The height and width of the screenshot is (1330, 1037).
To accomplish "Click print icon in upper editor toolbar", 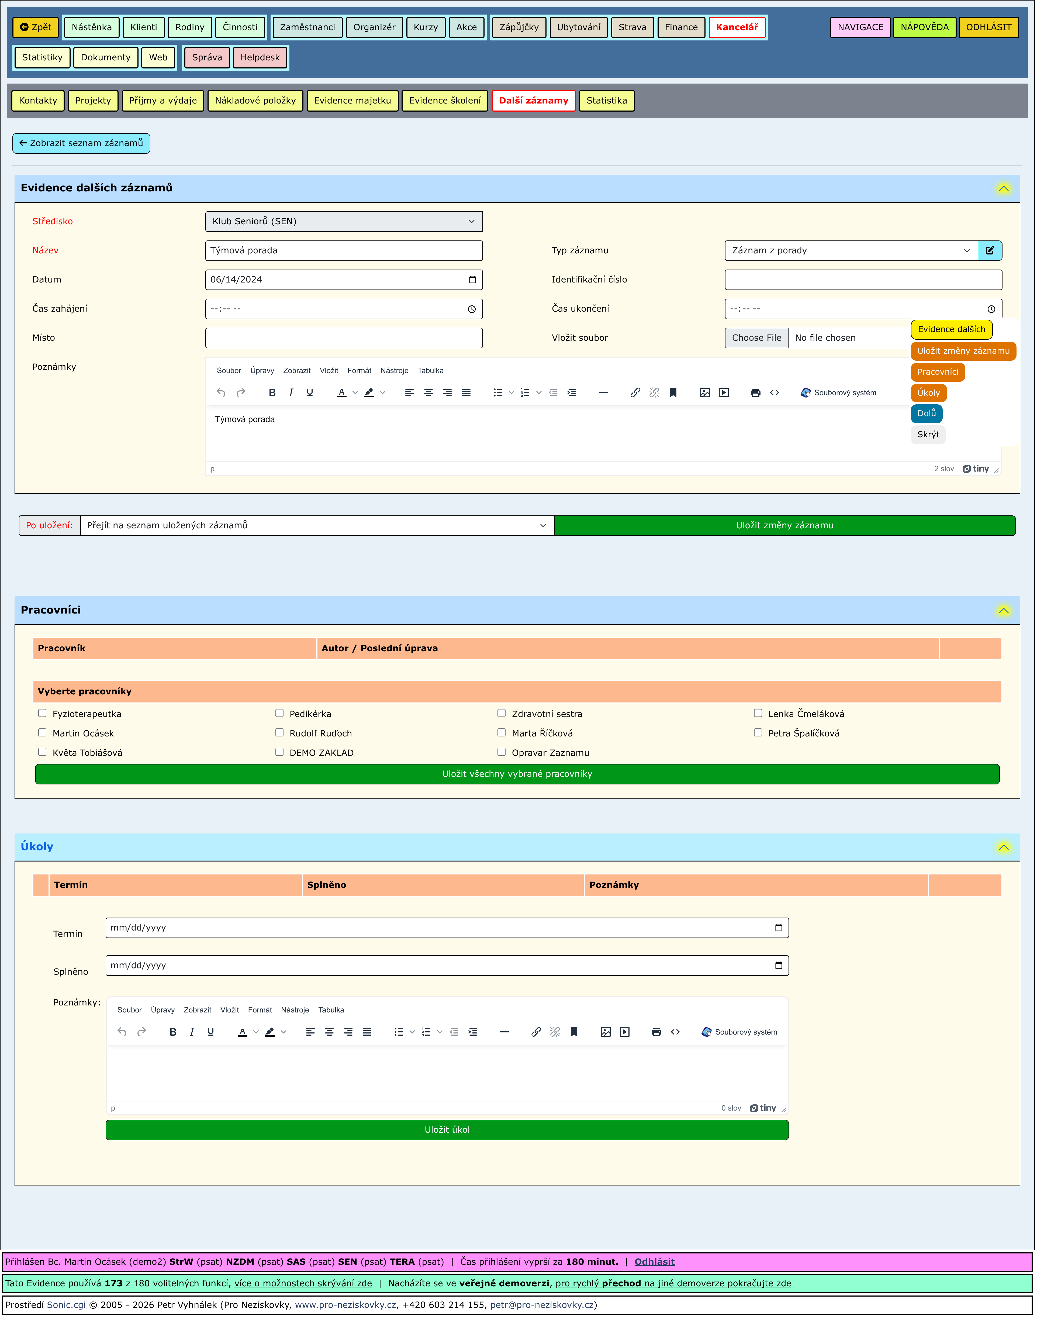I will point(755,393).
